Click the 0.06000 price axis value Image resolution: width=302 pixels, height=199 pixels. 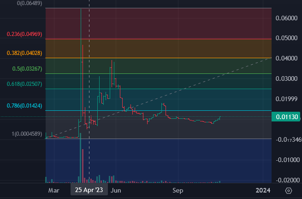286,18
